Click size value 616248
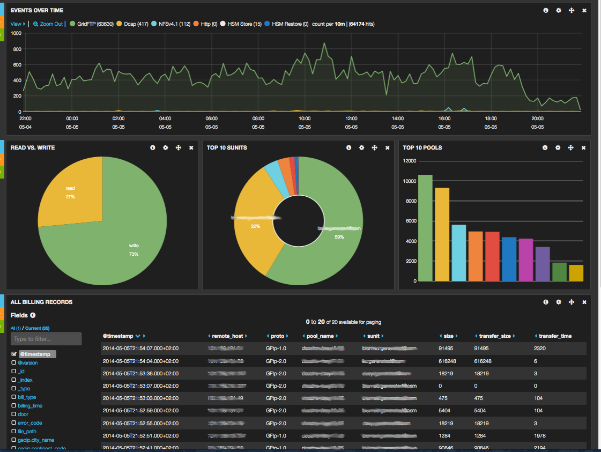Viewport: 601px width, 452px height. 447,361
